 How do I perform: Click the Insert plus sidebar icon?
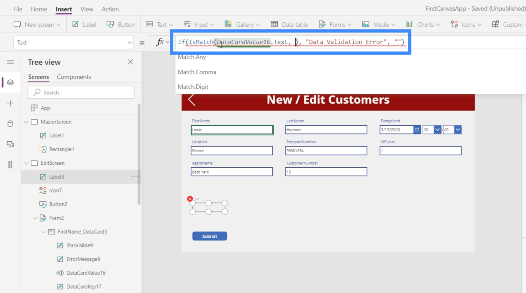[10, 103]
